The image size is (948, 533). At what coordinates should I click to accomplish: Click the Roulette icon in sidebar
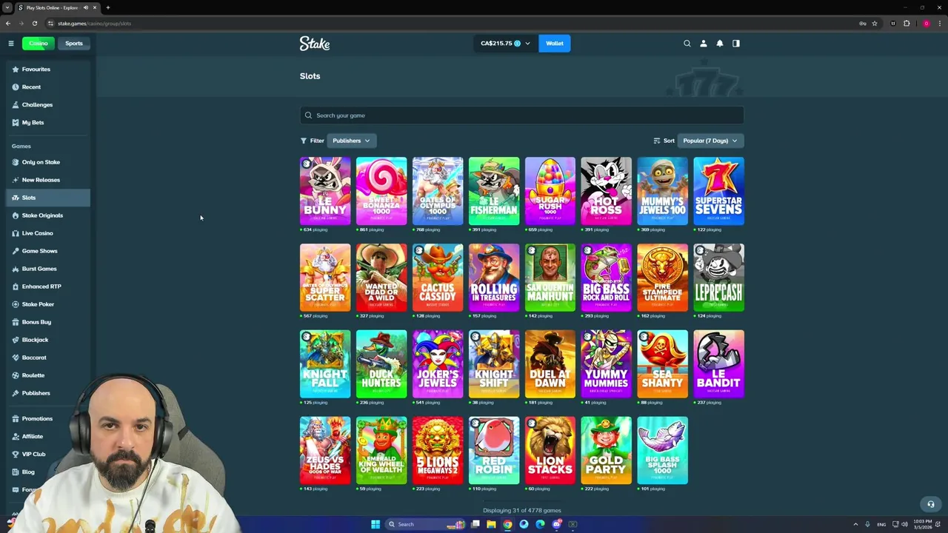pyautogui.click(x=16, y=375)
